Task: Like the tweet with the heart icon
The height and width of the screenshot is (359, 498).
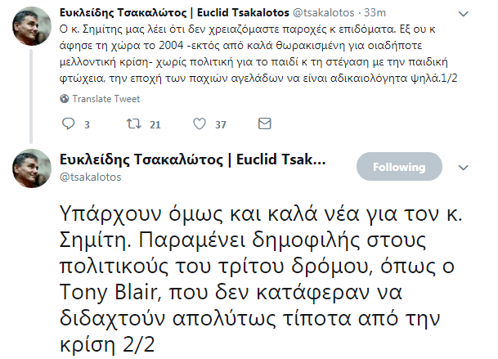Action: pyautogui.click(x=199, y=124)
